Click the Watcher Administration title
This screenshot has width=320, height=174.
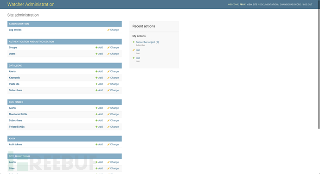(x=31, y=4)
